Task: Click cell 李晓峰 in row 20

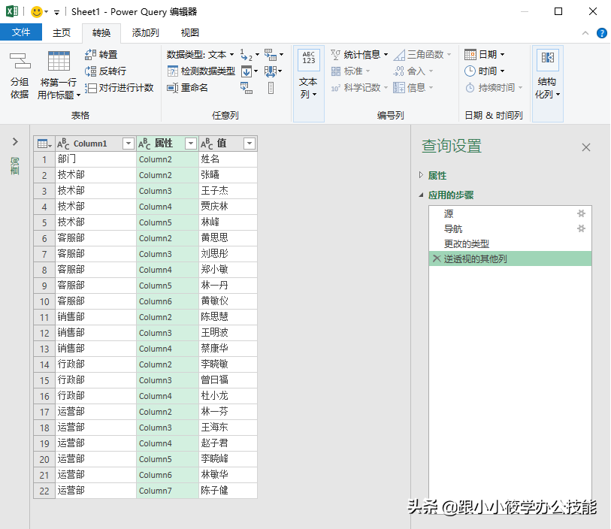Action: pyautogui.click(x=228, y=459)
